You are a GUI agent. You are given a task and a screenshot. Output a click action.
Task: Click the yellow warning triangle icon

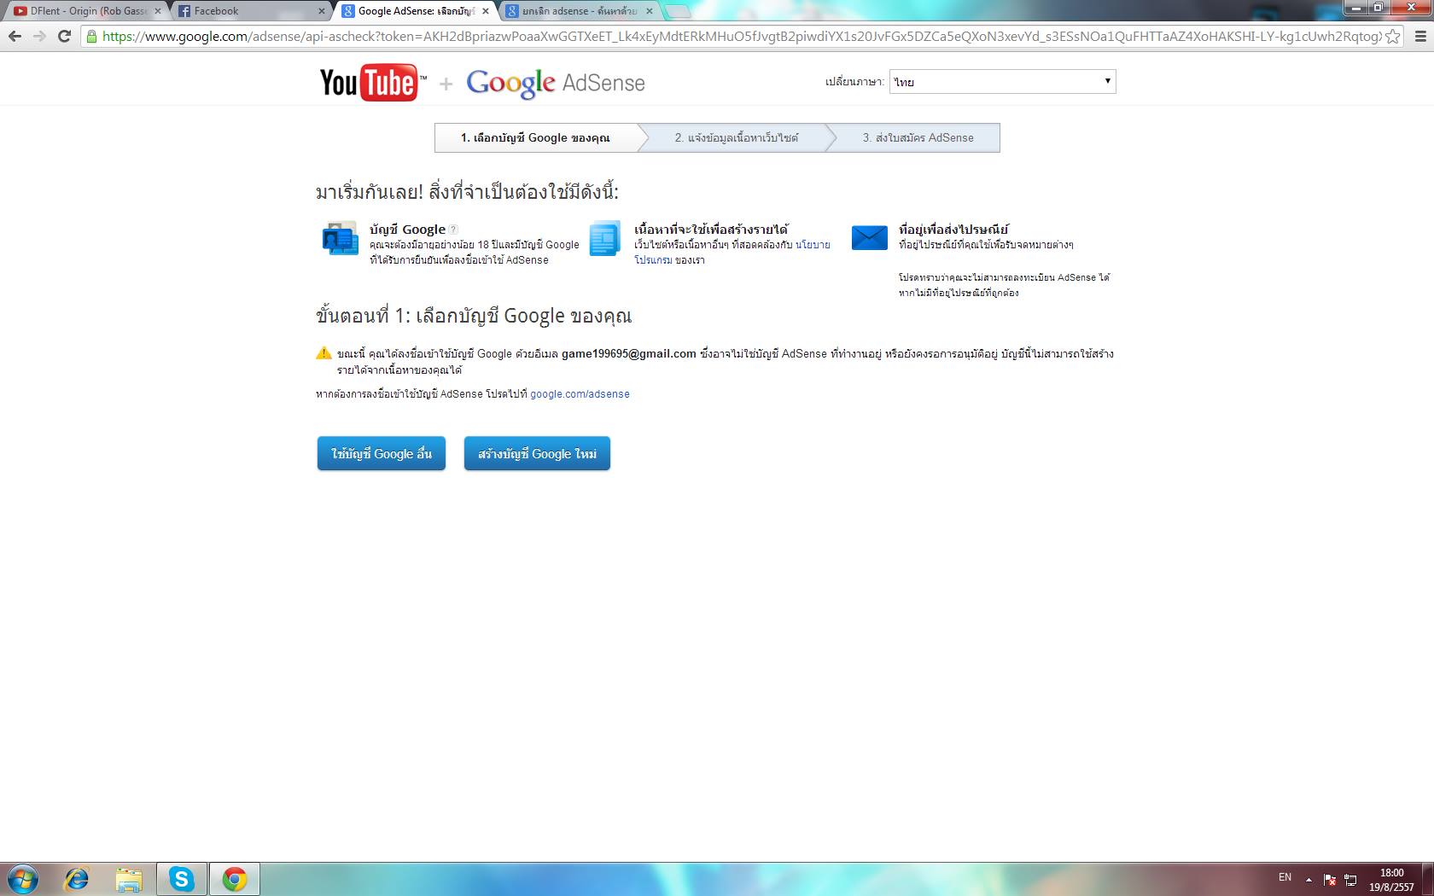pos(324,353)
